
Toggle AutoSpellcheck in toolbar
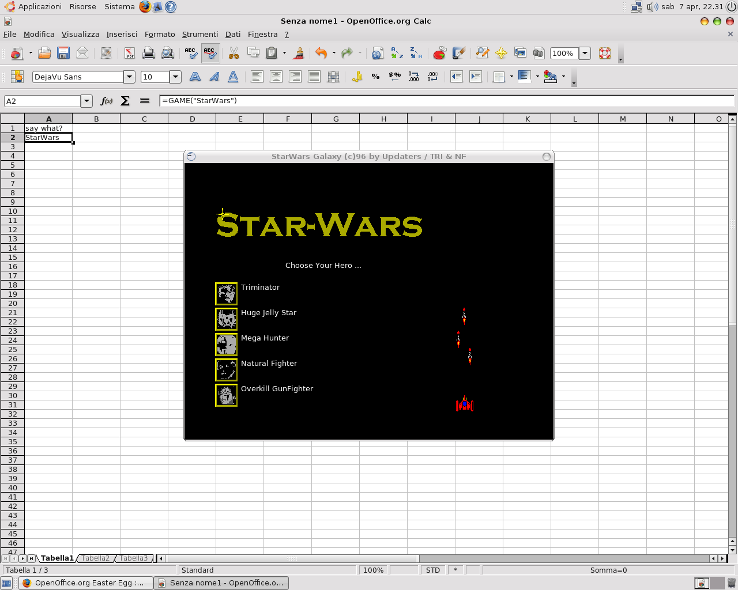210,54
